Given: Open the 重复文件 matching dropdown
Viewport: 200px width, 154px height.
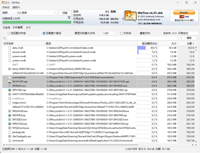Looking at the screenshot, I should 180,33.
